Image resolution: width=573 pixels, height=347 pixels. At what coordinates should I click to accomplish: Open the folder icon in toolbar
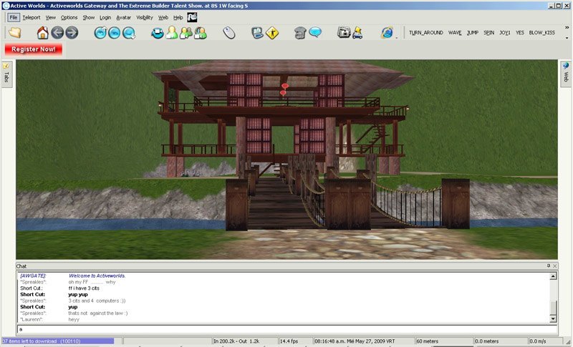click(14, 32)
